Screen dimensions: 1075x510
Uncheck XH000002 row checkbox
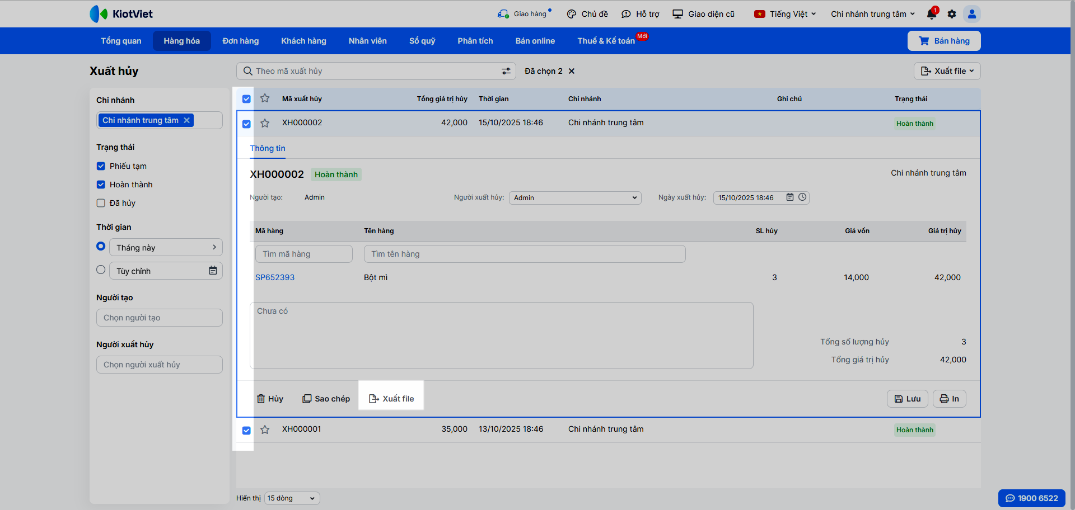pyautogui.click(x=246, y=124)
